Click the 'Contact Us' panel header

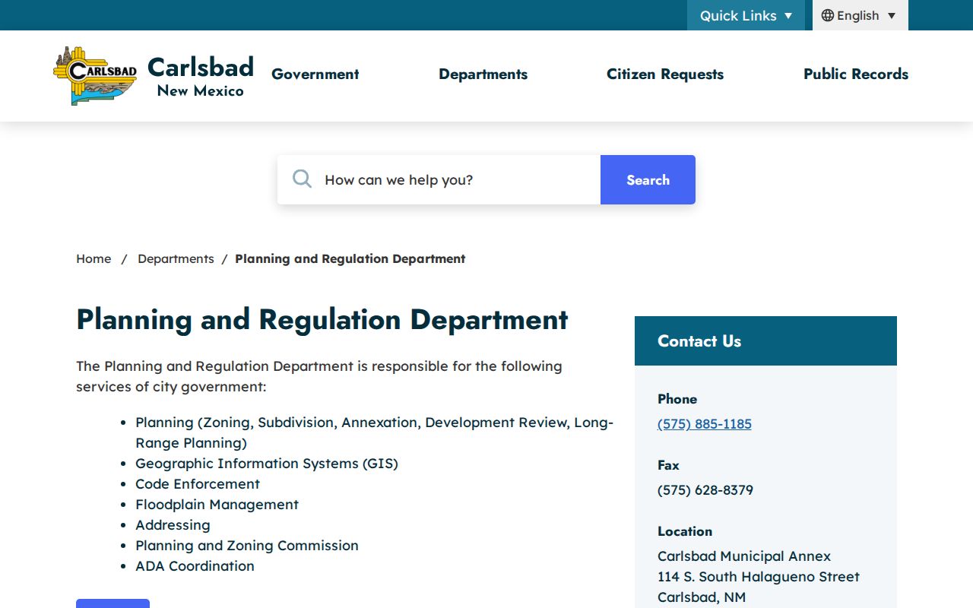pyautogui.click(x=765, y=341)
